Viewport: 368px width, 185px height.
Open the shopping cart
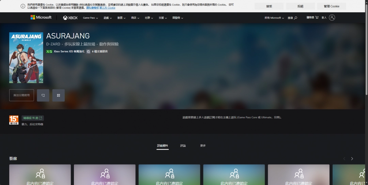point(317,17)
